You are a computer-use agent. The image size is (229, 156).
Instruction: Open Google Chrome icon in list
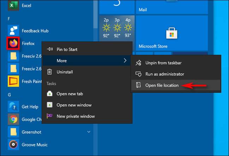tap(13, 119)
